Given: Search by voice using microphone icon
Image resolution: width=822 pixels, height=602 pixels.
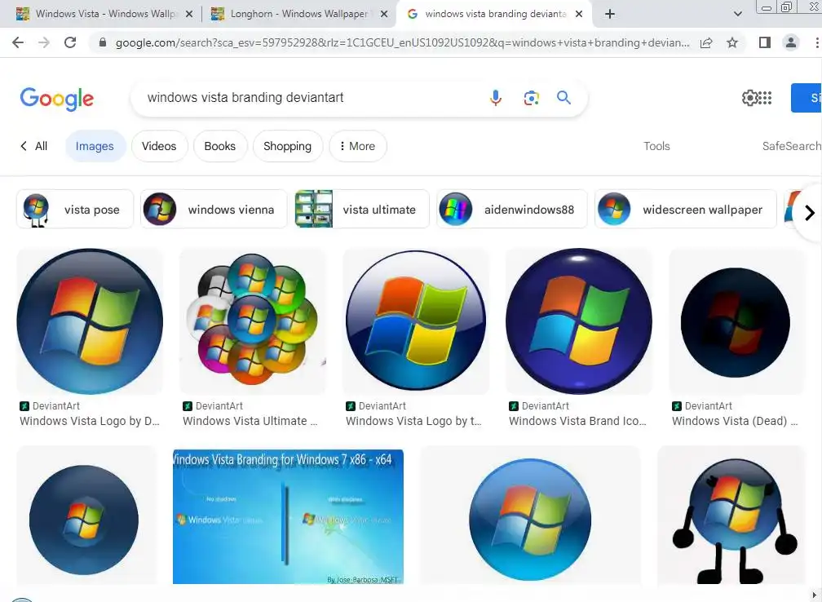Looking at the screenshot, I should (x=496, y=98).
